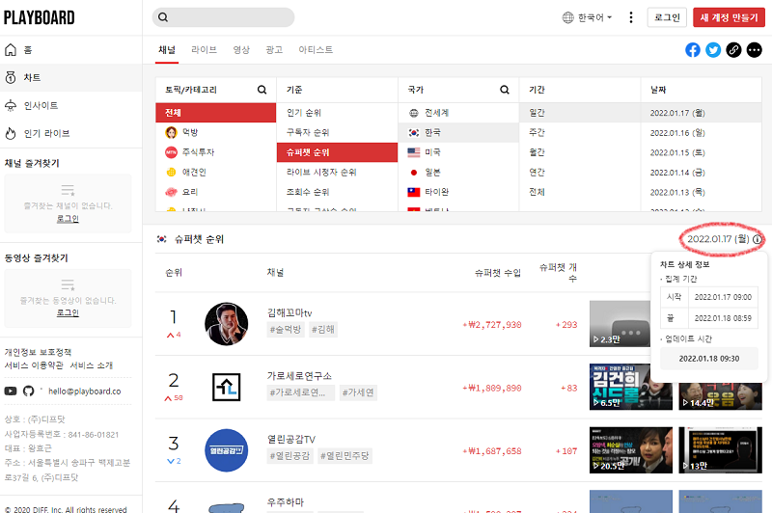Select the 전체 topic category
The width and height of the screenshot is (772, 513).
tap(215, 113)
